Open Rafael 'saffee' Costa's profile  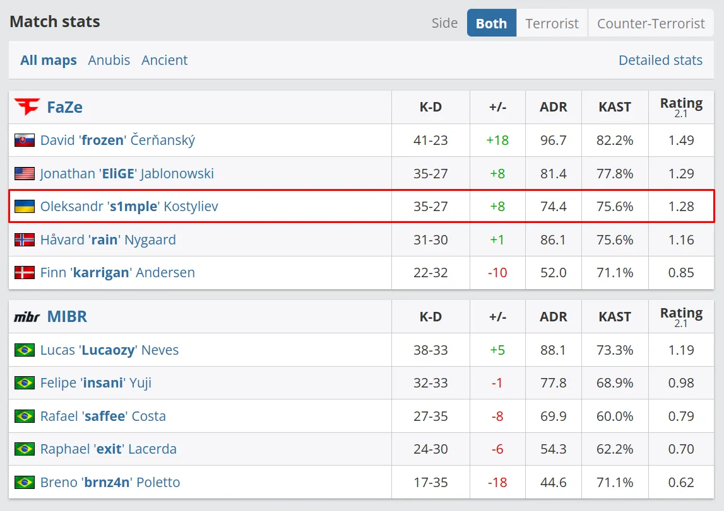tap(103, 416)
